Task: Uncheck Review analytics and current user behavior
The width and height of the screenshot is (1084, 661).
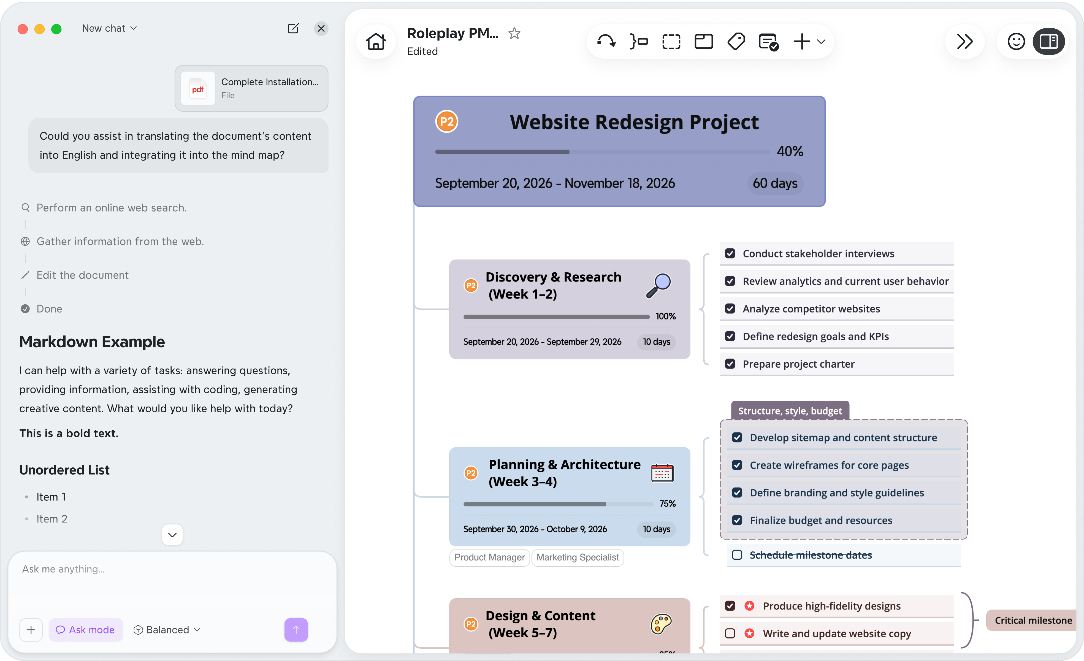Action: point(730,281)
